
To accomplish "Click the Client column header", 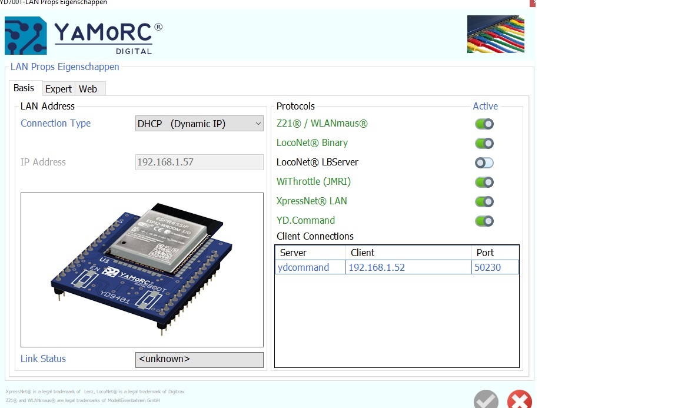I will point(408,253).
